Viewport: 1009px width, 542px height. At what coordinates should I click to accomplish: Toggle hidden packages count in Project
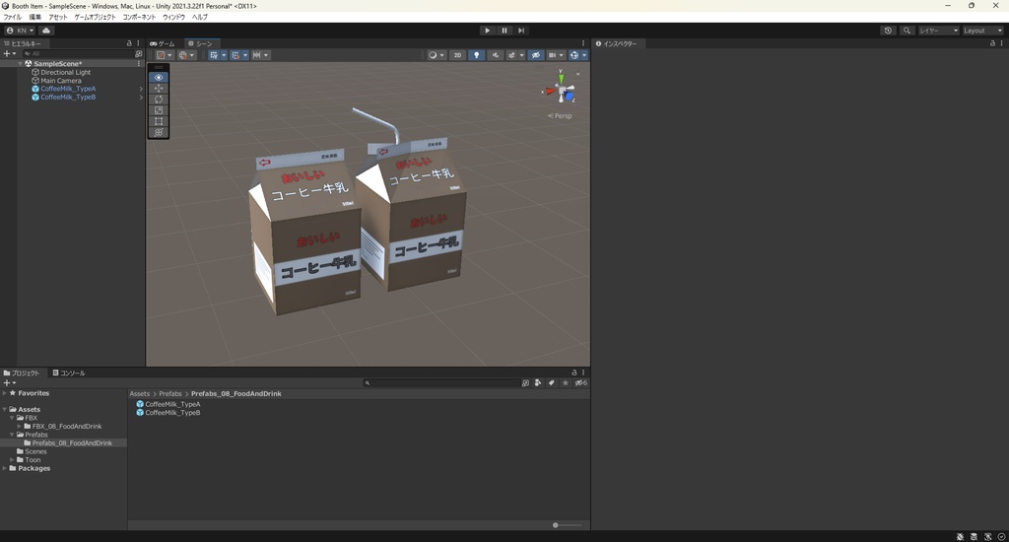(580, 382)
